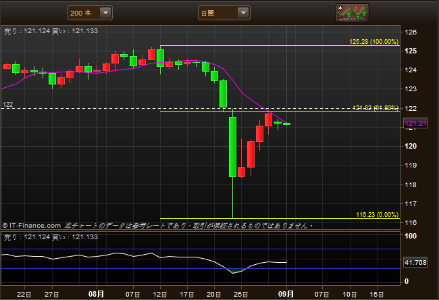Select the large green candle with long lower wick

[x=232, y=147]
